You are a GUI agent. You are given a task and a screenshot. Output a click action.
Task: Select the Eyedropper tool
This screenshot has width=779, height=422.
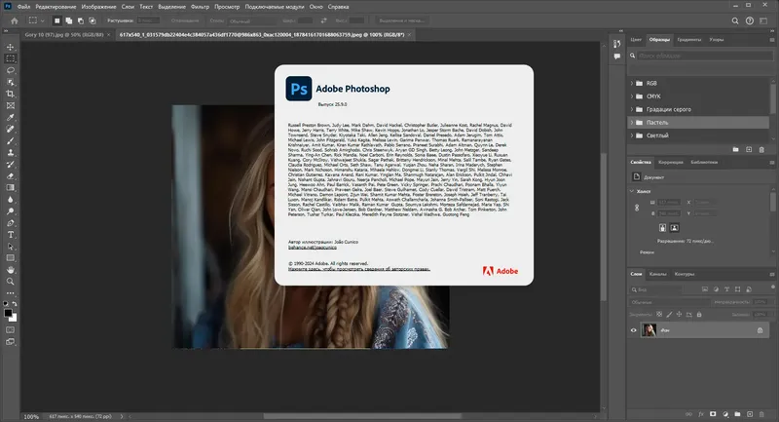(11, 117)
